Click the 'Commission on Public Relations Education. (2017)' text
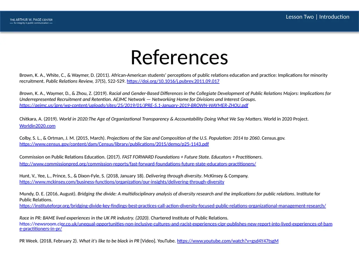 tap(70, 157)
